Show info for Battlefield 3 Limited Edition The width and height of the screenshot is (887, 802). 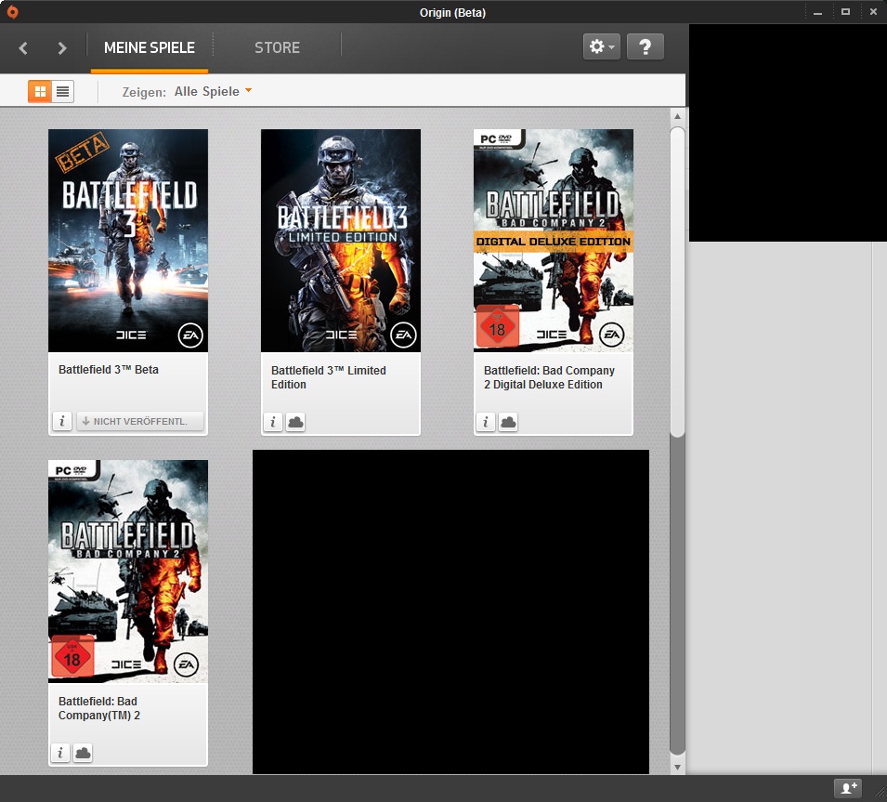(273, 422)
